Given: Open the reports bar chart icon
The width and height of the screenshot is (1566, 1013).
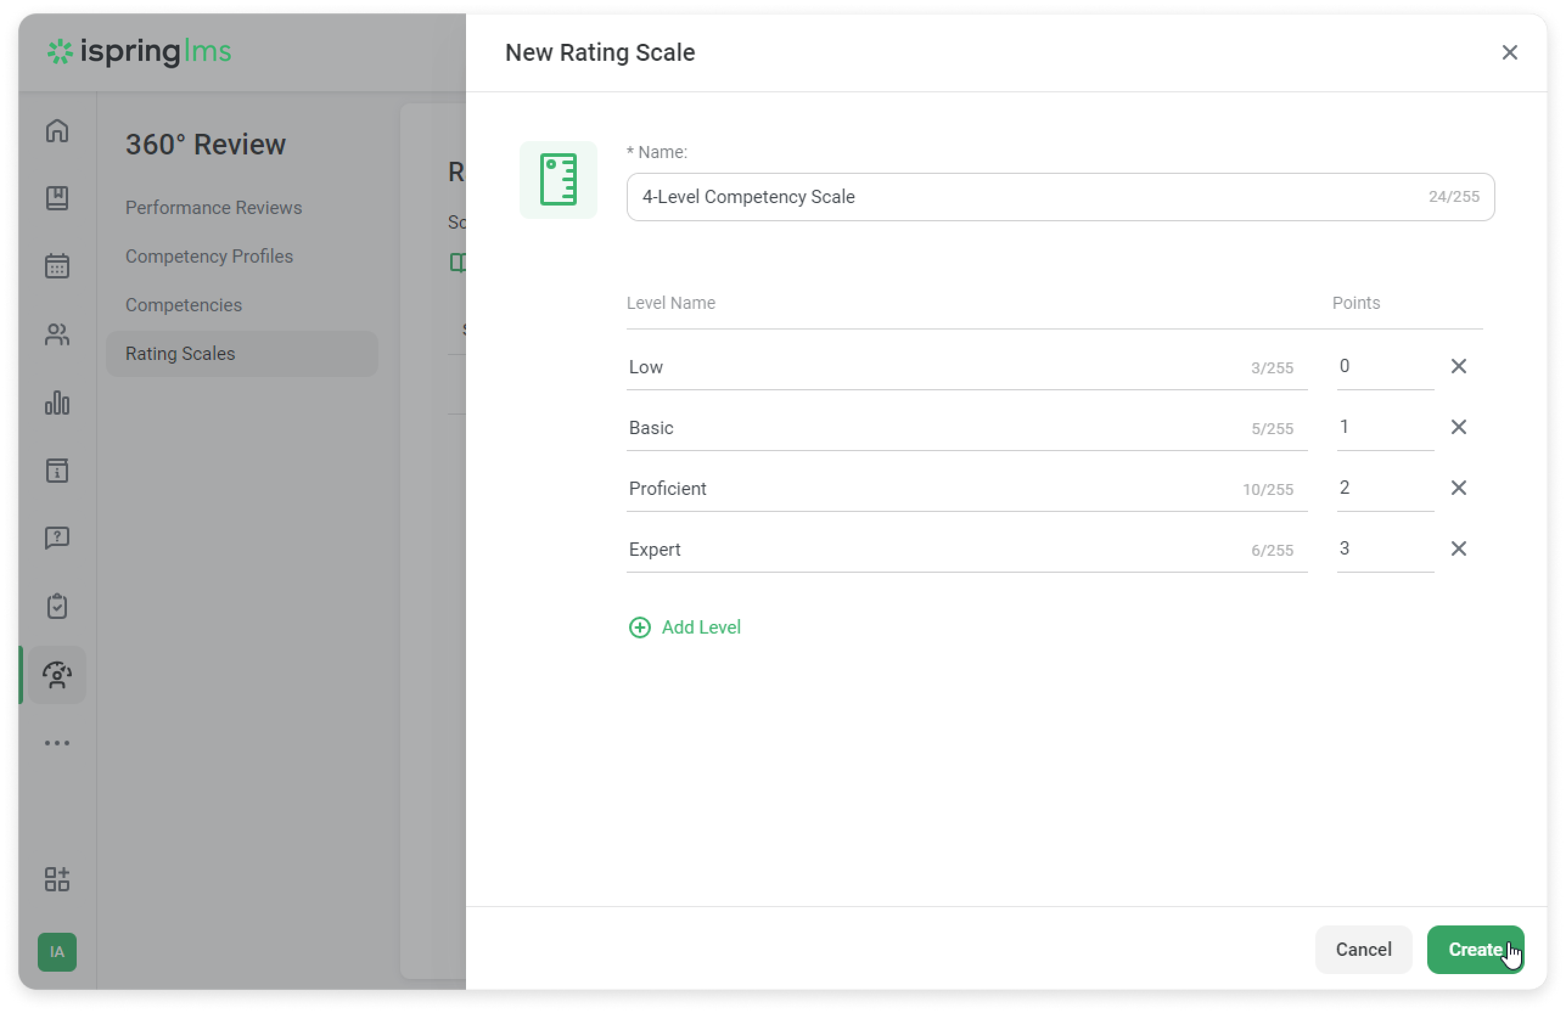Looking at the screenshot, I should (x=57, y=403).
